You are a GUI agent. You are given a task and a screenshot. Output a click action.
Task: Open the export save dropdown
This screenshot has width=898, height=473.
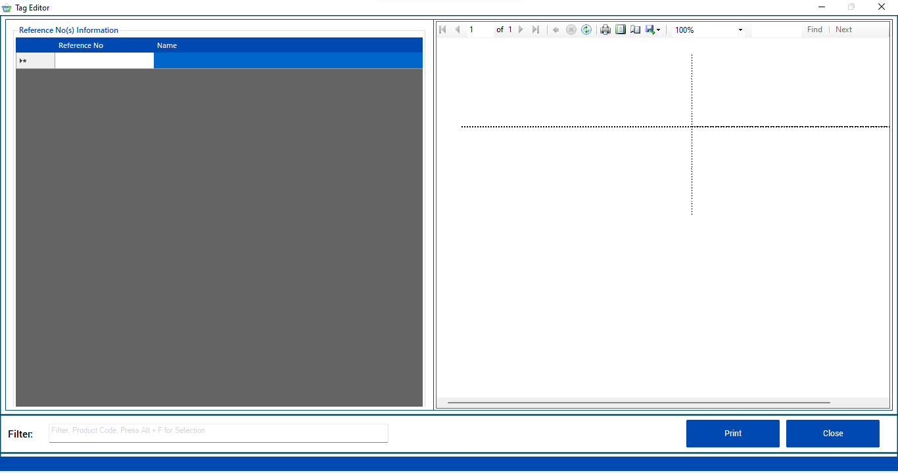(653, 30)
